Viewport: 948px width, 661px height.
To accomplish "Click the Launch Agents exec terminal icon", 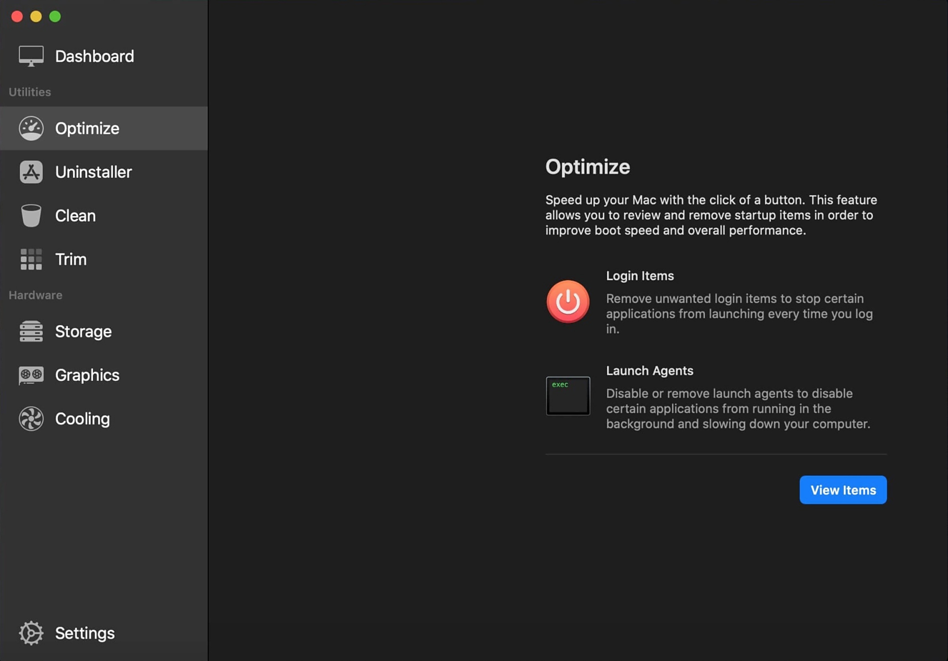I will (568, 395).
